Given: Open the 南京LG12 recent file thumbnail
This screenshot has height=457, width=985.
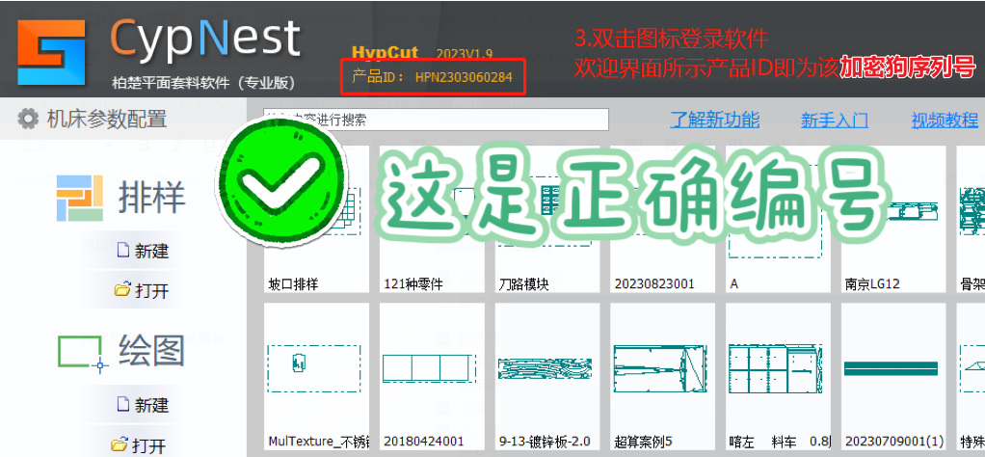Looking at the screenshot, I should (x=893, y=219).
